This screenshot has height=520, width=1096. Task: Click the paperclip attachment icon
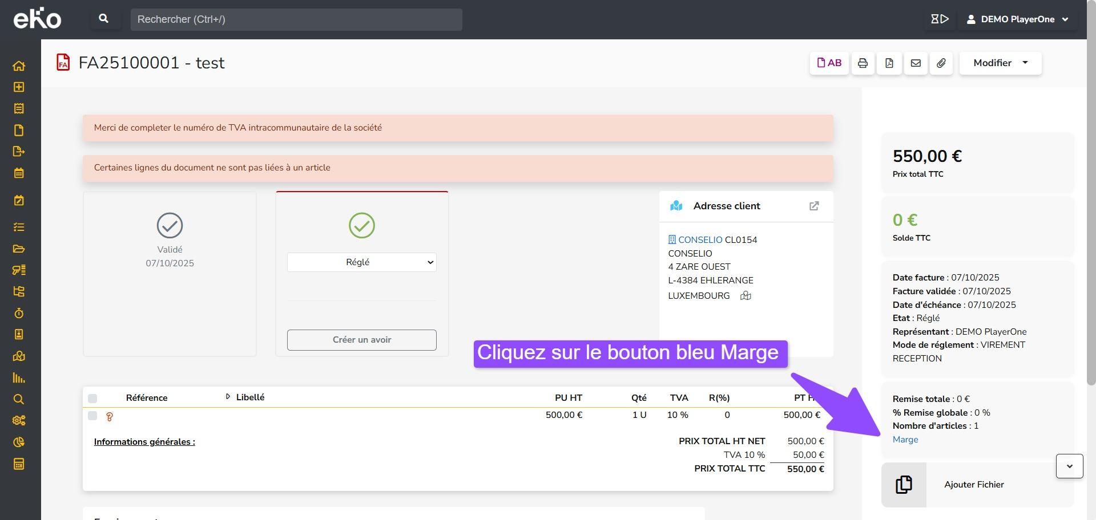click(941, 63)
